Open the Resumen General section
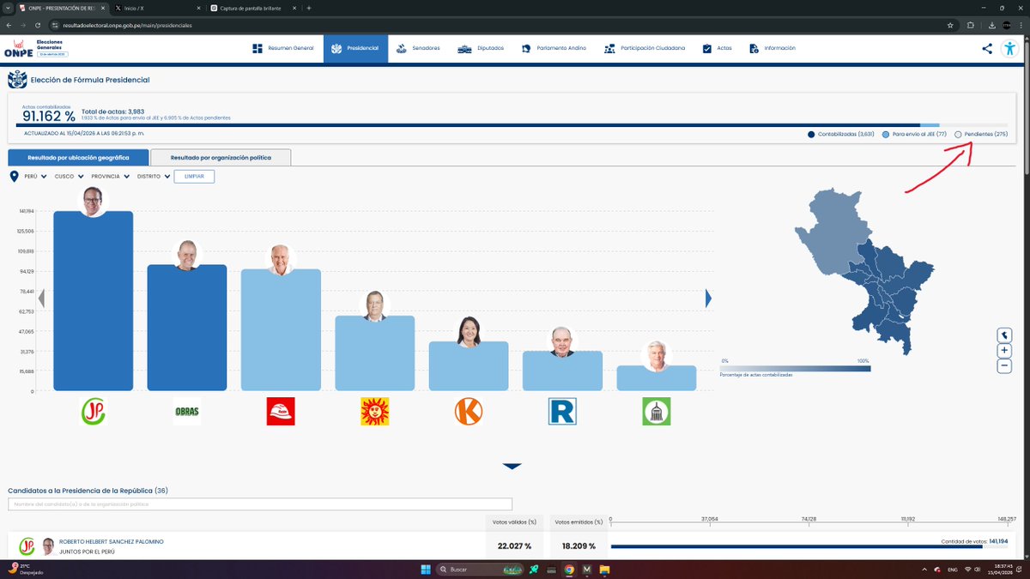The width and height of the screenshot is (1030, 579). (282, 48)
